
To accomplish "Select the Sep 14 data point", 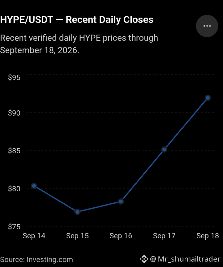I will 34,186.
